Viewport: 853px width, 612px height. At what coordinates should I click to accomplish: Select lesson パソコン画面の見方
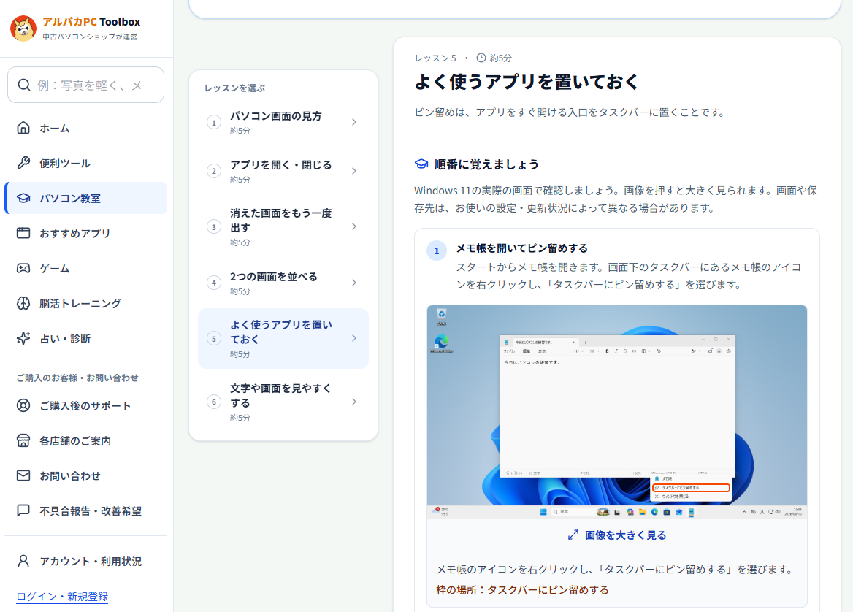(x=283, y=123)
